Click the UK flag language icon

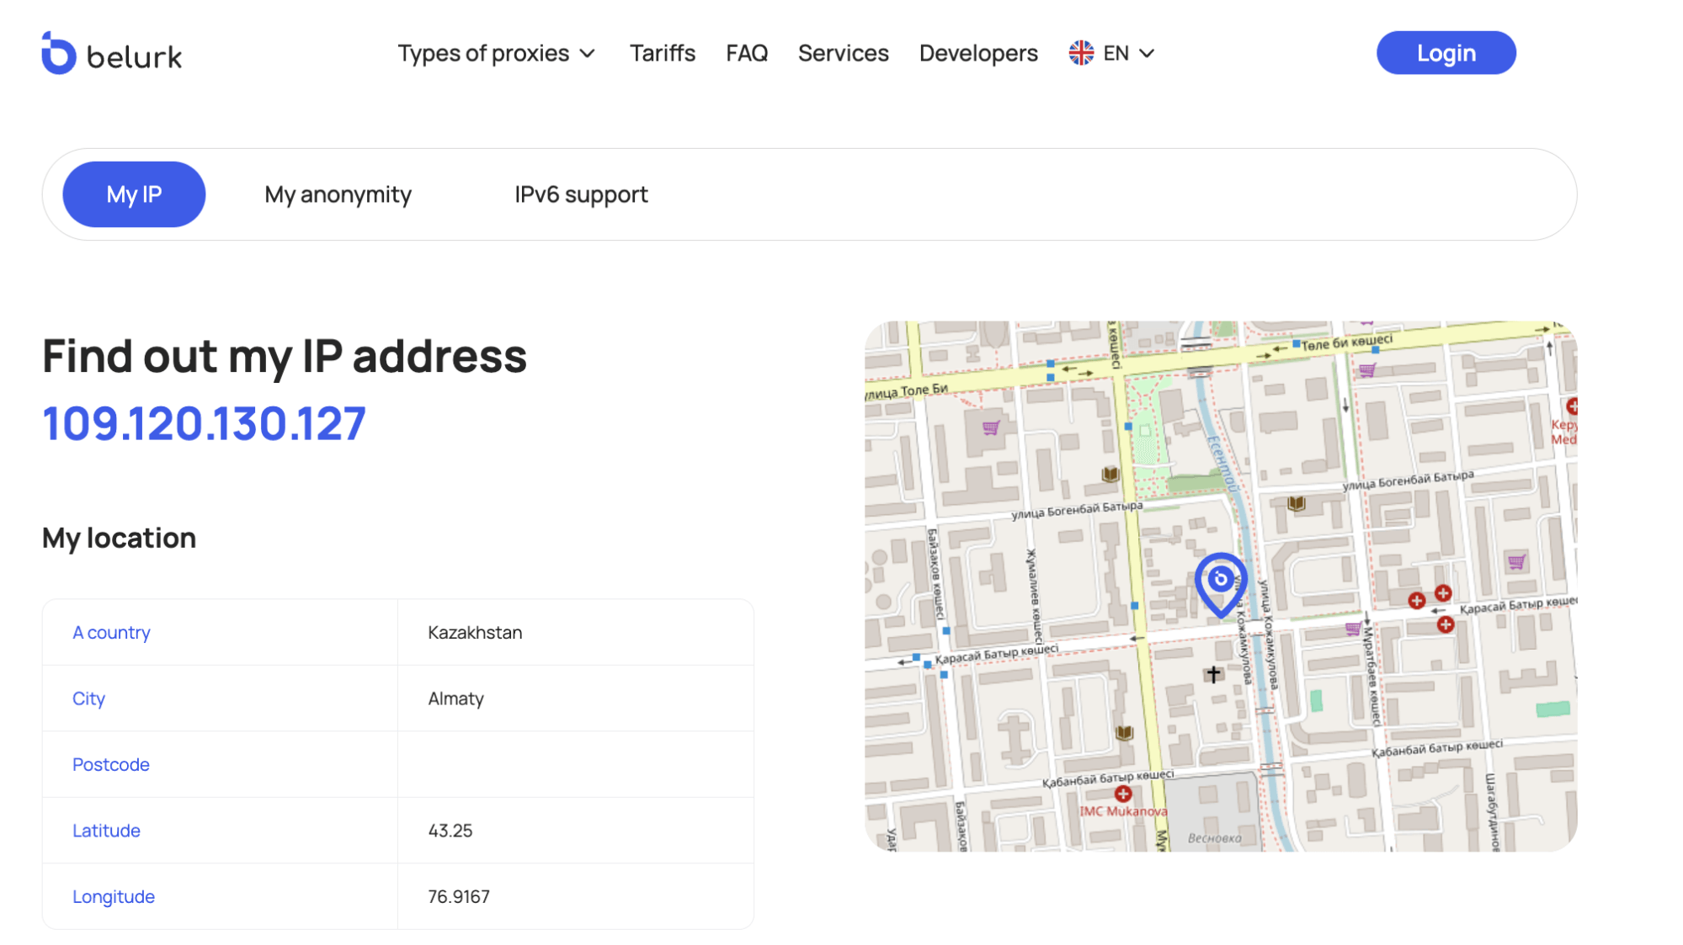pos(1081,53)
